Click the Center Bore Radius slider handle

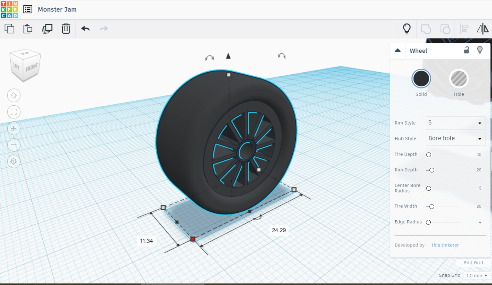pyautogui.click(x=429, y=188)
